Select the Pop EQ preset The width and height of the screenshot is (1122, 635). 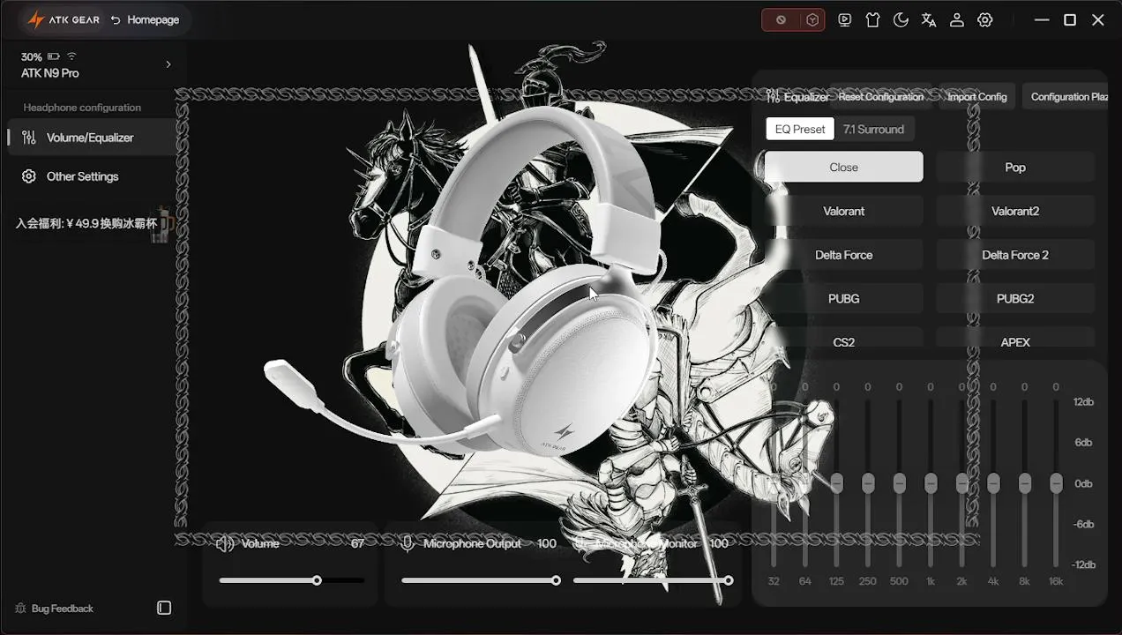(1015, 167)
